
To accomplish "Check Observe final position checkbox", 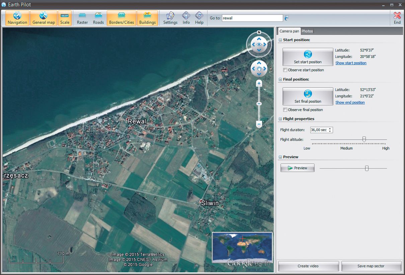I will tap(285, 110).
